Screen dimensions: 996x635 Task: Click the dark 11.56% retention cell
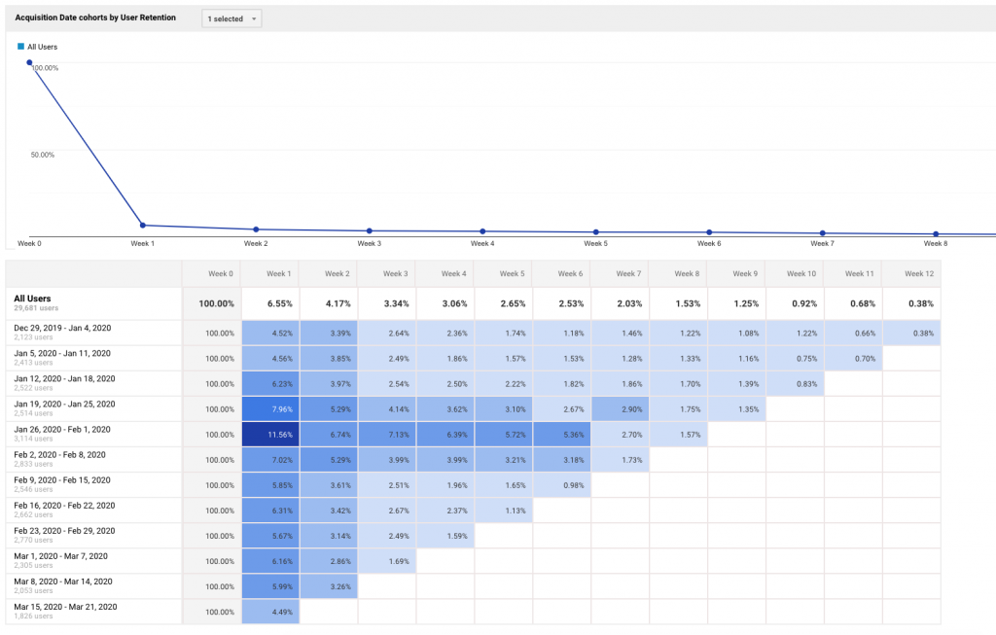[270, 434]
